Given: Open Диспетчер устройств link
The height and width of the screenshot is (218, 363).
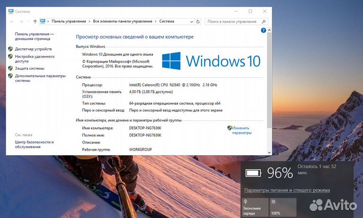Looking at the screenshot, I should (x=33, y=49).
